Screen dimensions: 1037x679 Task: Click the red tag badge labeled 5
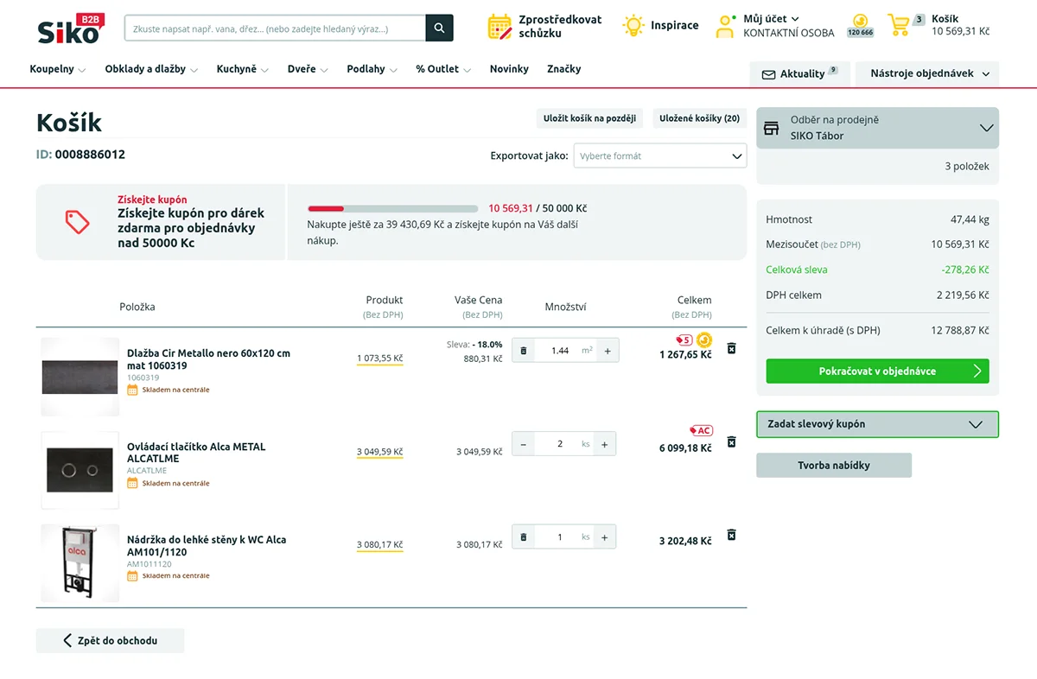[684, 340]
